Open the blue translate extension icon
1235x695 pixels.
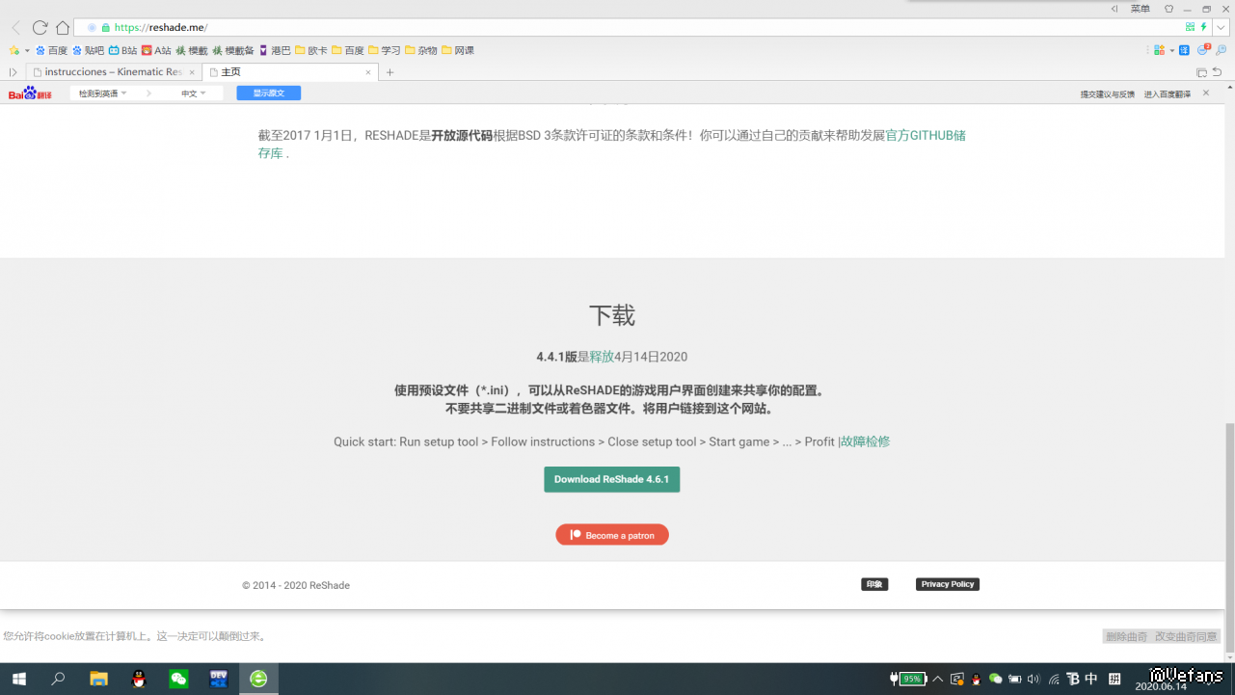point(1185,50)
